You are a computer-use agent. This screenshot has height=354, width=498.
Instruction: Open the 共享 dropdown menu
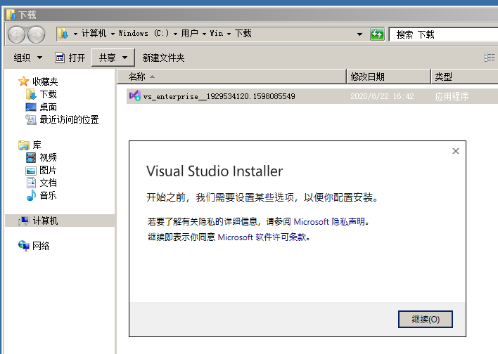pyautogui.click(x=113, y=58)
